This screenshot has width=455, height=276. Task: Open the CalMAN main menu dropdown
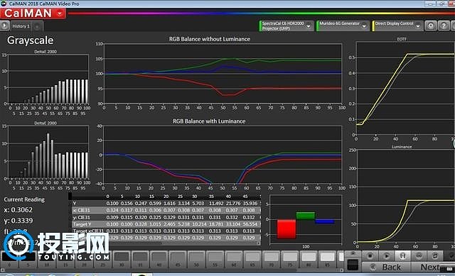click(x=33, y=13)
